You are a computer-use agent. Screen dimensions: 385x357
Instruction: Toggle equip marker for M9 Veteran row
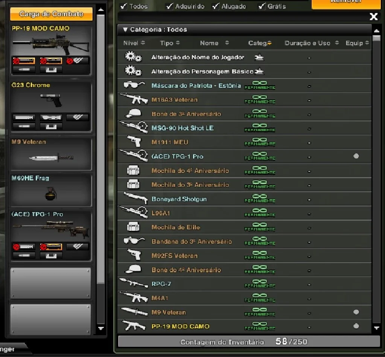tap(356, 312)
